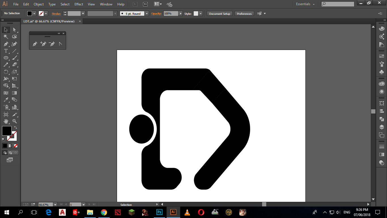Open the Symbols panel in right dock
The width and height of the screenshot is (387, 218).
[x=382, y=72]
